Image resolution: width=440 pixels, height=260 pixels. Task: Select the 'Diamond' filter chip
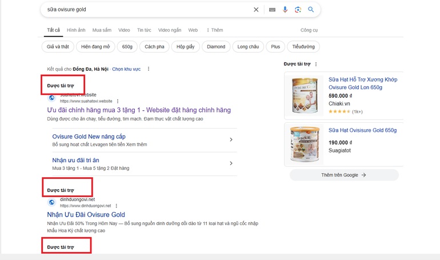click(216, 46)
